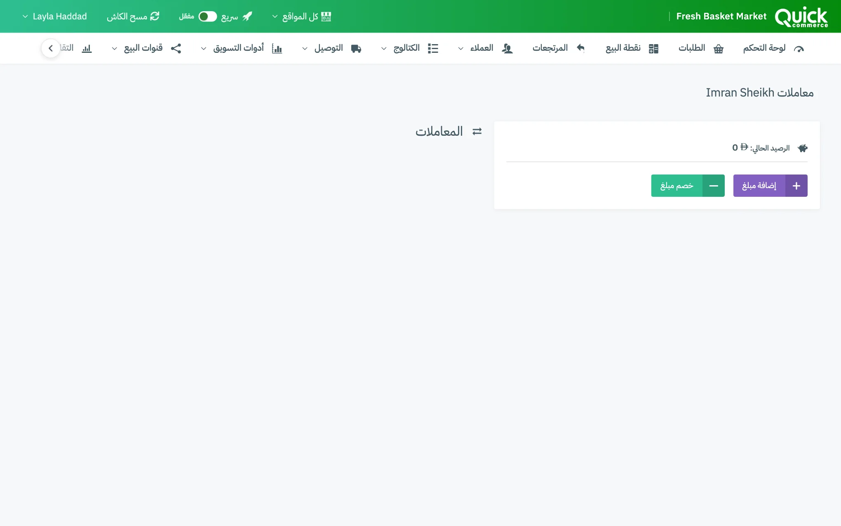841x526 pixels.
Task: Click the قنوات البيع sales channels label
Action: pos(143,48)
